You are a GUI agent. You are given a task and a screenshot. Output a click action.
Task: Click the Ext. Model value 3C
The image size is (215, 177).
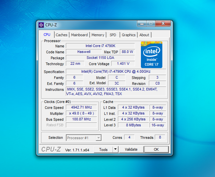(117, 83)
